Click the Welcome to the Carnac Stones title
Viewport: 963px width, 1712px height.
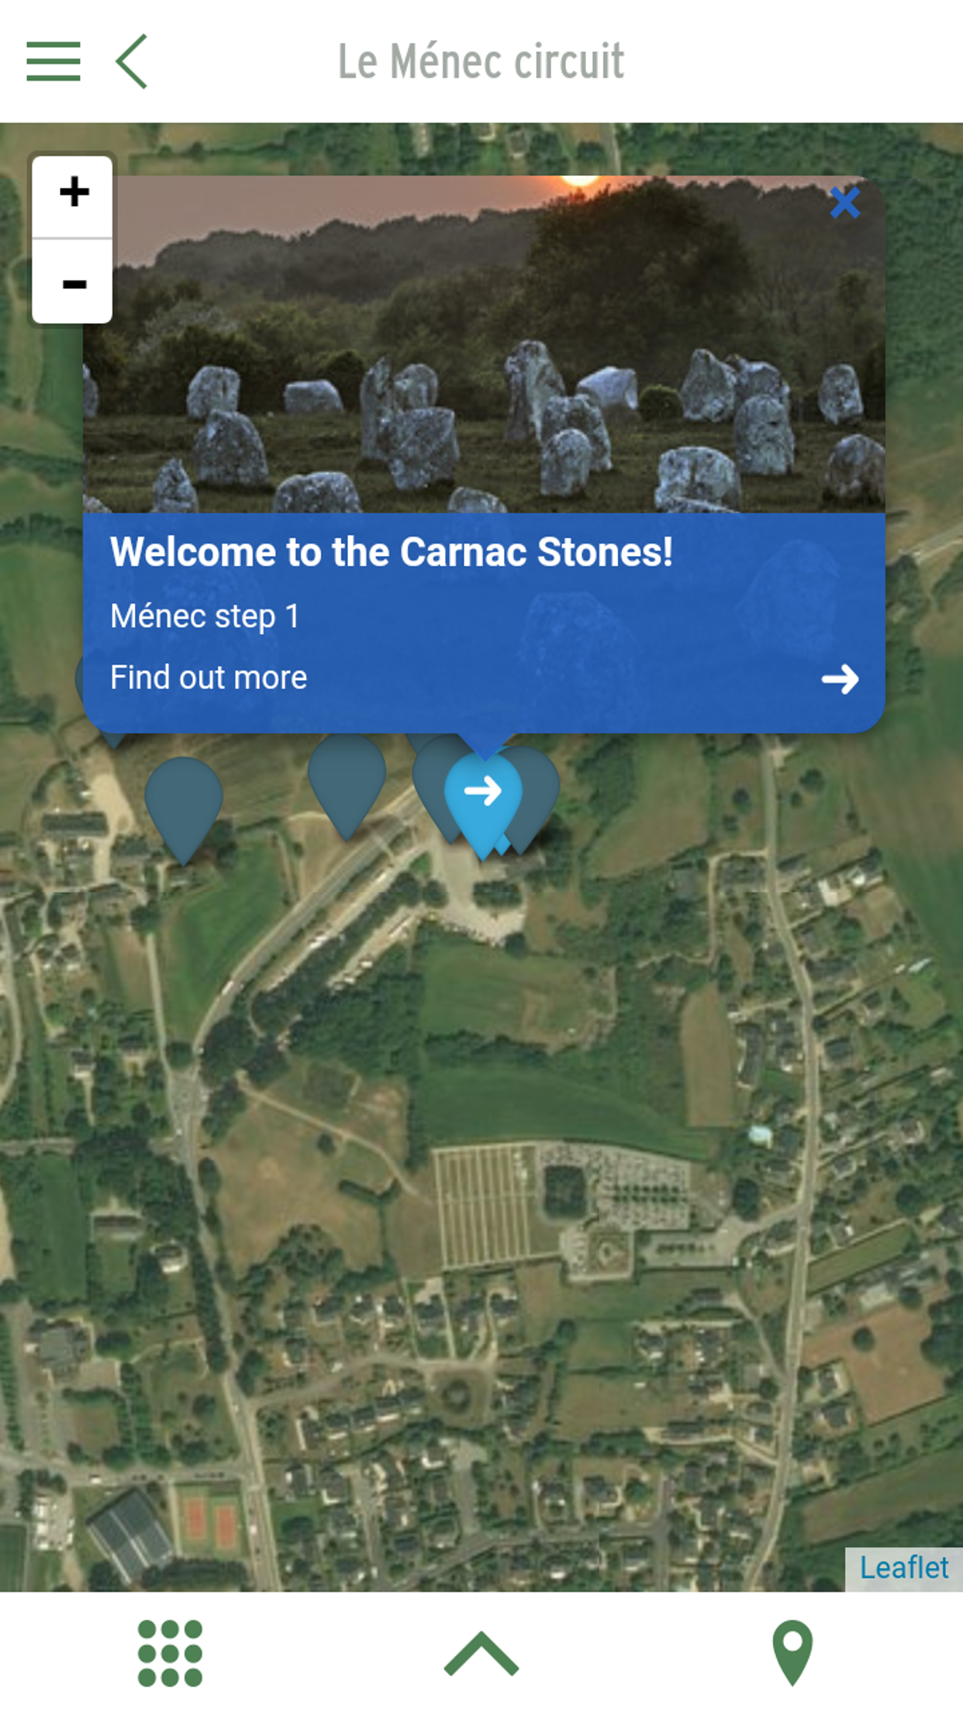(392, 552)
